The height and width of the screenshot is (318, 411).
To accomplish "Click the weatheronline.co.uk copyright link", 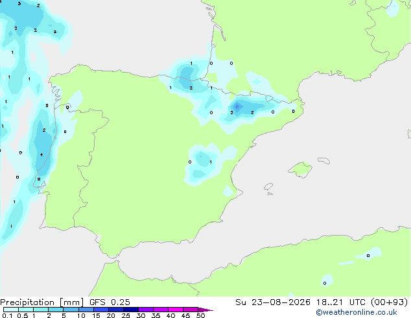I will coord(356,312).
